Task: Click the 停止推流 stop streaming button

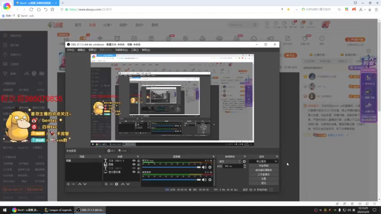Action: tap(261, 161)
